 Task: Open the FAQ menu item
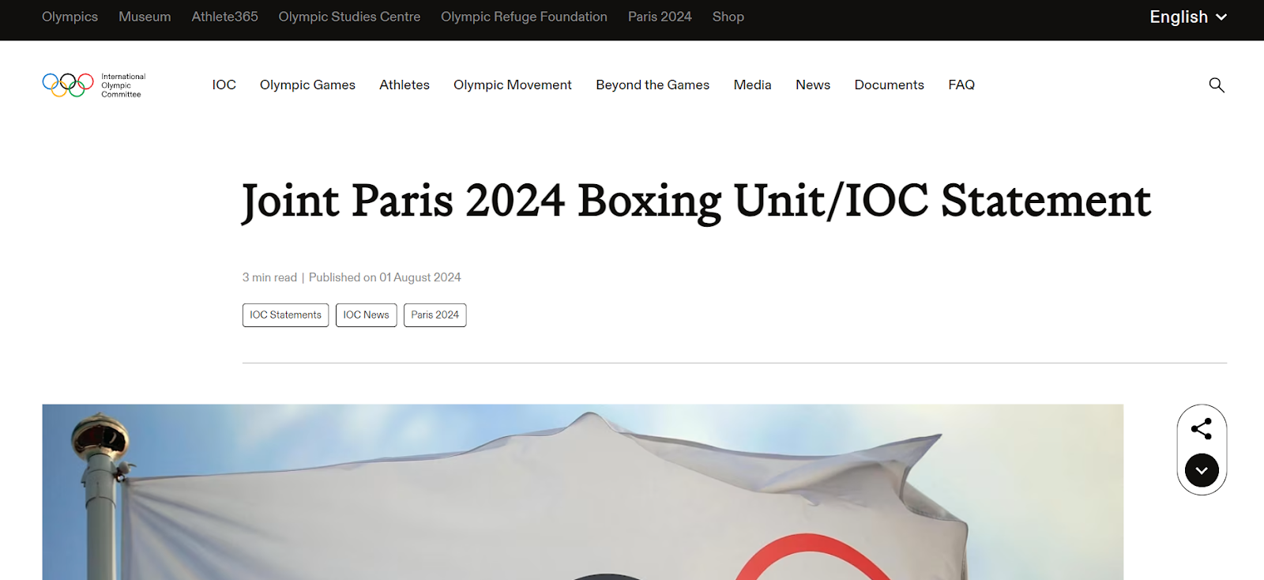961,85
